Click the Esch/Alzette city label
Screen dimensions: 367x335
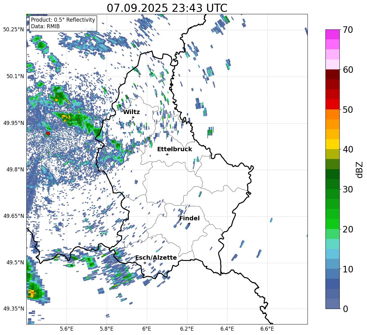(156, 258)
